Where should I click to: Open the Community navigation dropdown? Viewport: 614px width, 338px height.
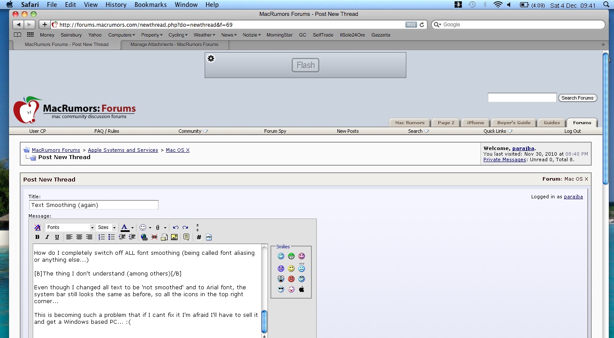pos(193,131)
